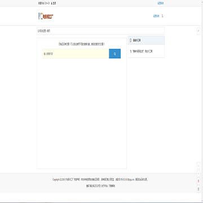Click the top floating side button near page bottom
This screenshot has width=203, height=203.
[x=198, y=166]
